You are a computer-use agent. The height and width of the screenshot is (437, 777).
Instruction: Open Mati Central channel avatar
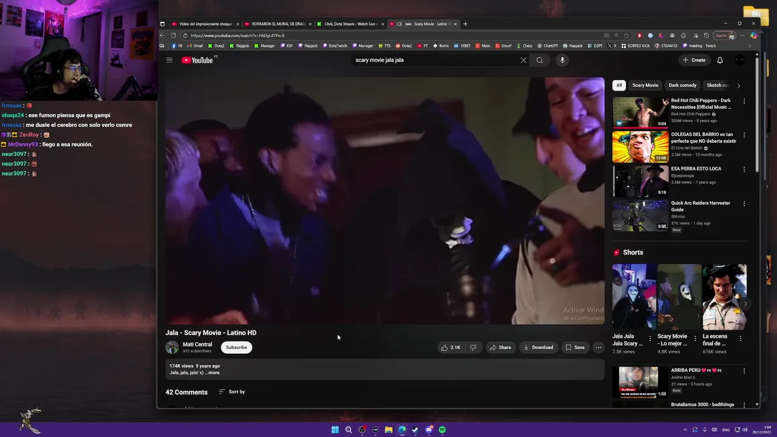[172, 347]
